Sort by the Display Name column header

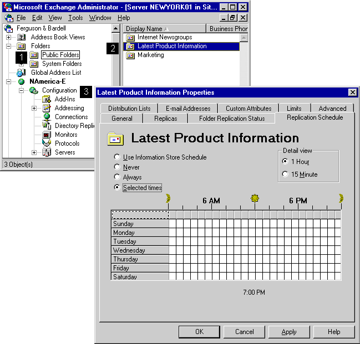coord(164,29)
